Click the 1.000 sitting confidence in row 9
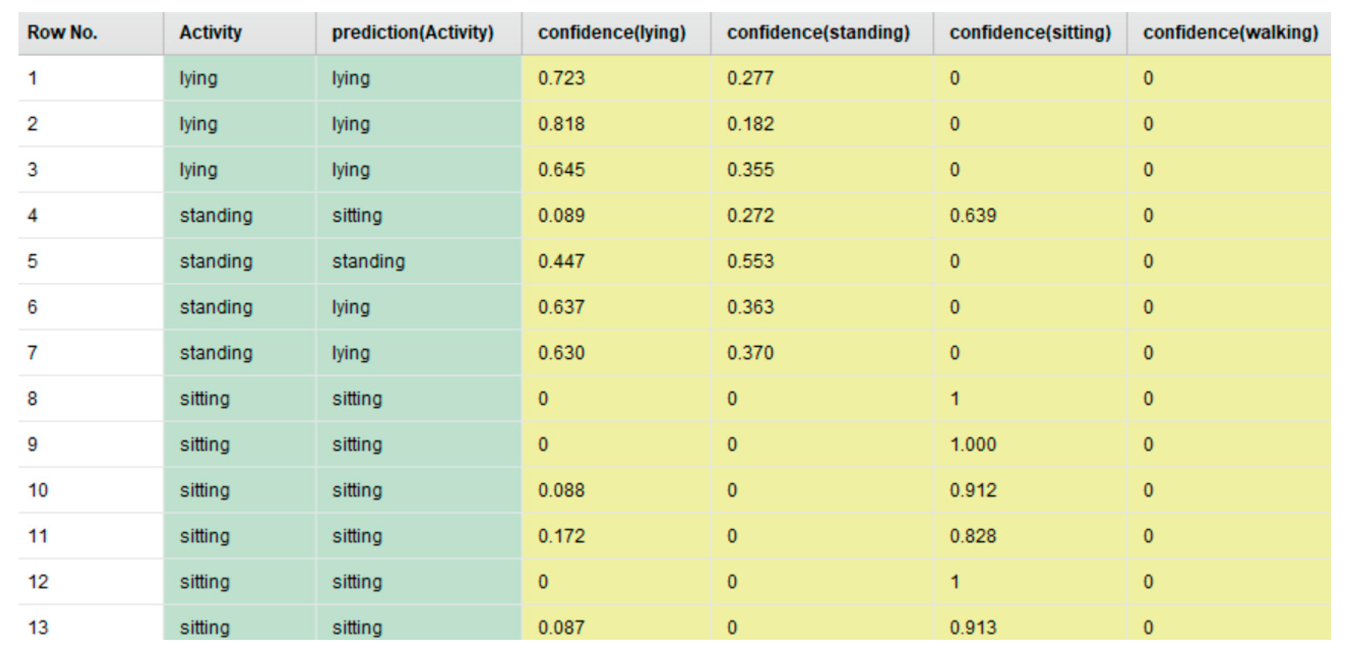 (973, 445)
